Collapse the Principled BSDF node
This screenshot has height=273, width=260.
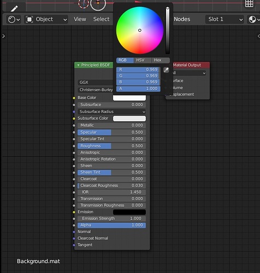pos(78,65)
